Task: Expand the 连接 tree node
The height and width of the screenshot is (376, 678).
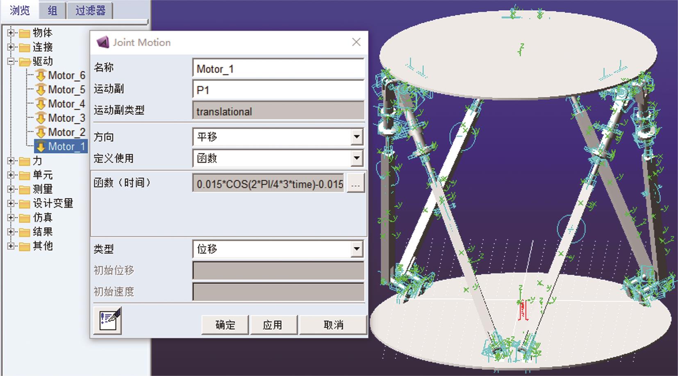Action: [11, 47]
